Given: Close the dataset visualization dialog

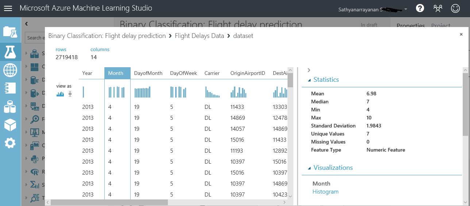Looking at the screenshot, I should pos(461,34).
